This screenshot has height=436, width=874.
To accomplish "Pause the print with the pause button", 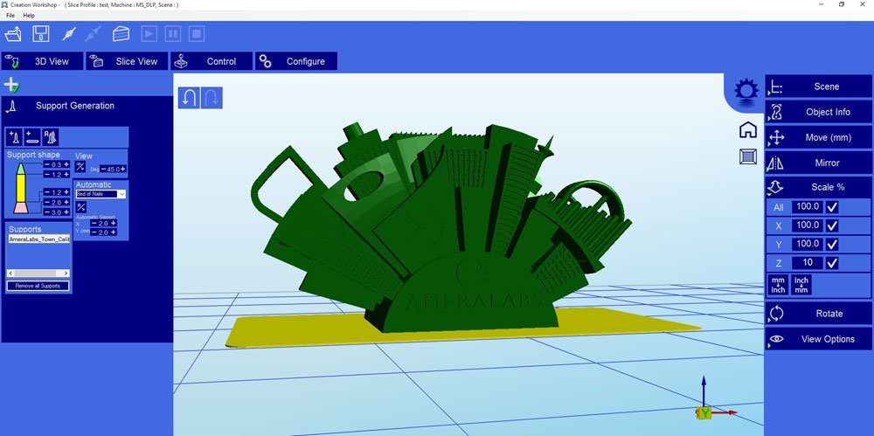I will (x=173, y=33).
